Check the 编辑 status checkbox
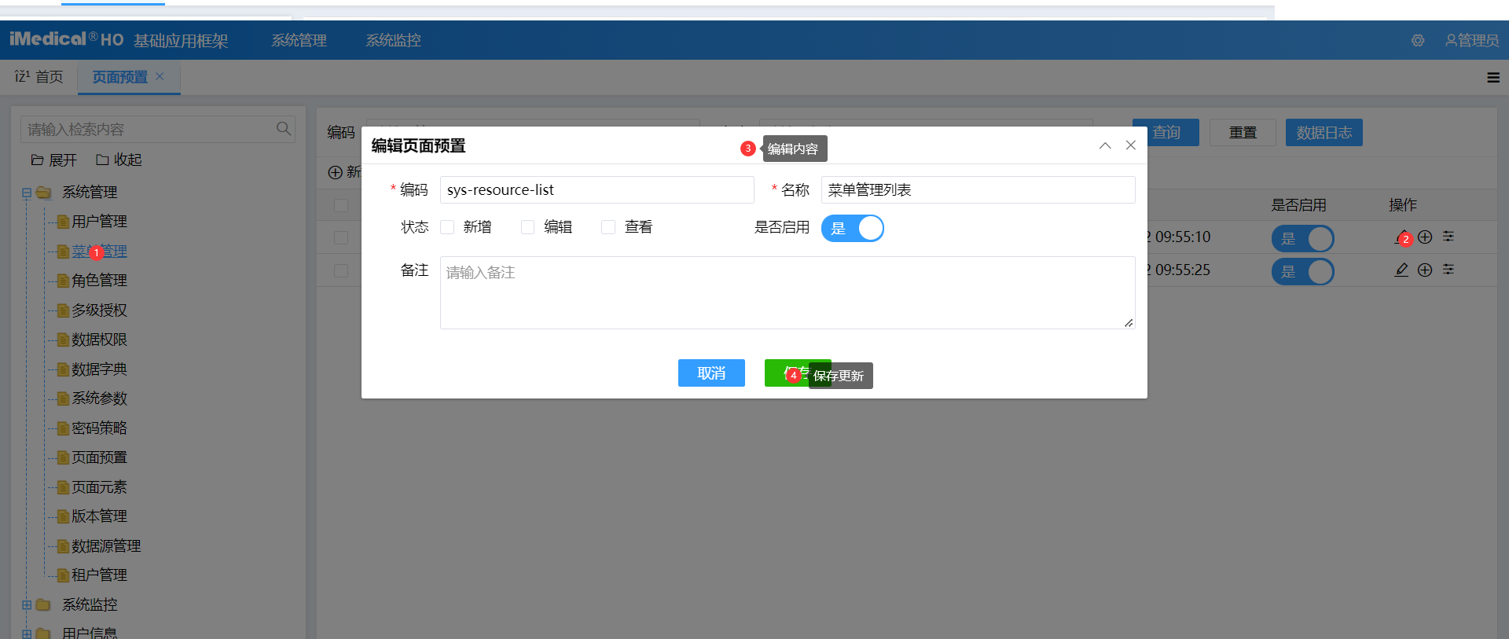This screenshot has height=639, width=1509. tap(527, 227)
